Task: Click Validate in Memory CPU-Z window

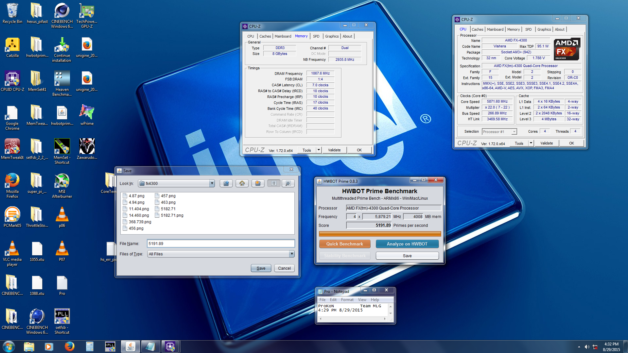Action: pyautogui.click(x=334, y=150)
